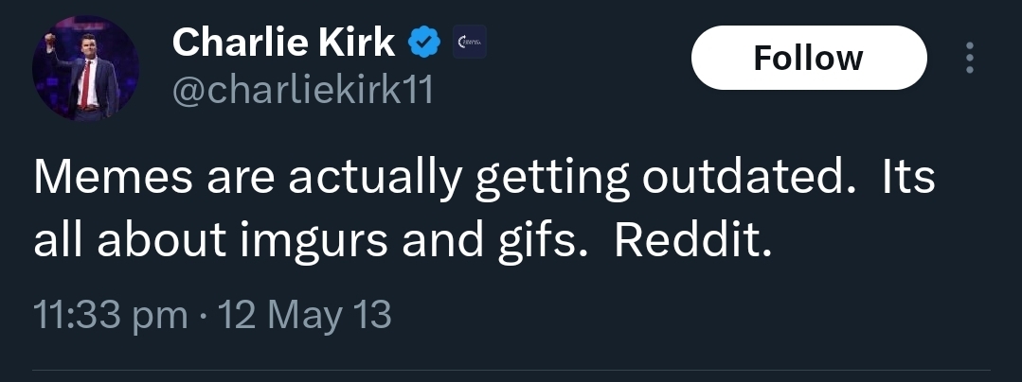This screenshot has width=1022, height=382.
Task: Click the word "Its" ending the first line
Action: coord(908,178)
